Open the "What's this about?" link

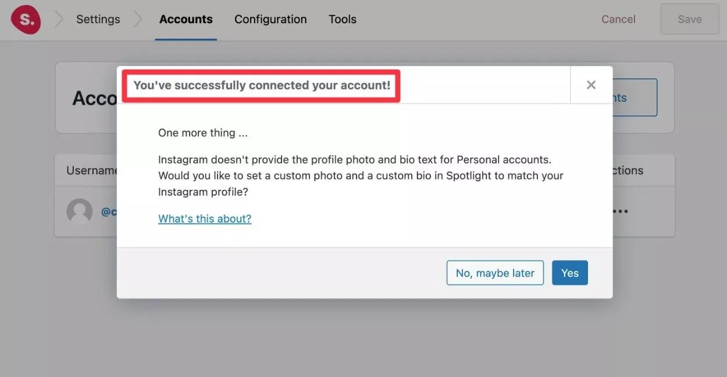click(x=205, y=218)
